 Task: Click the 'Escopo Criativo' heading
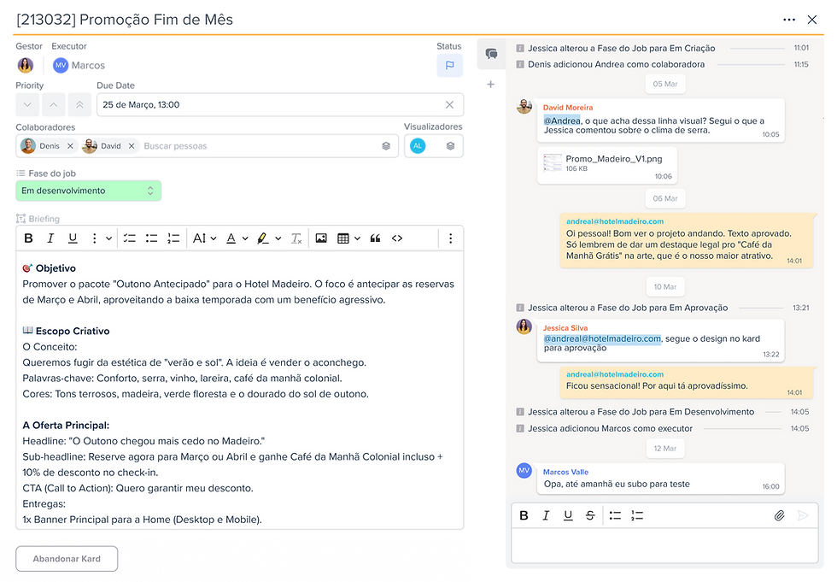tap(73, 331)
